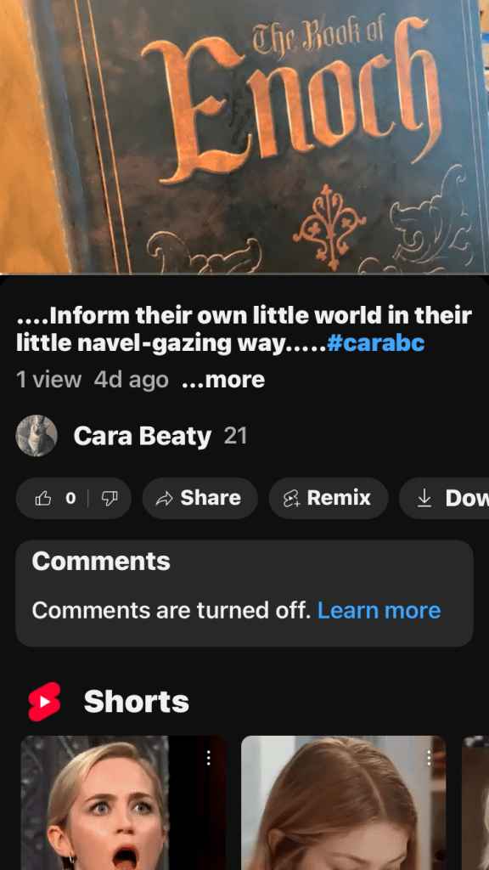This screenshot has width=489, height=870.
Task: Play the Book of Enoch video
Action: tap(244, 137)
